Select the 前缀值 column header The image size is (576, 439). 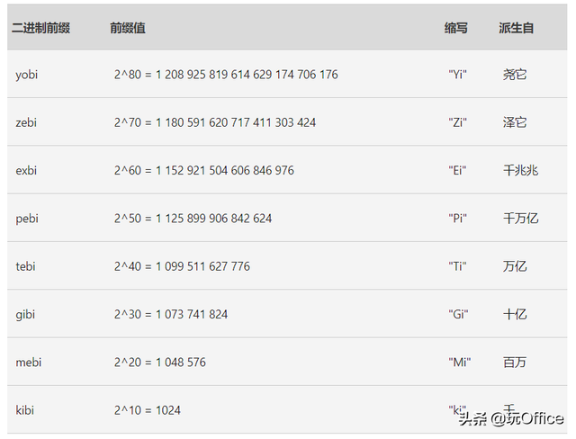point(128,28)
